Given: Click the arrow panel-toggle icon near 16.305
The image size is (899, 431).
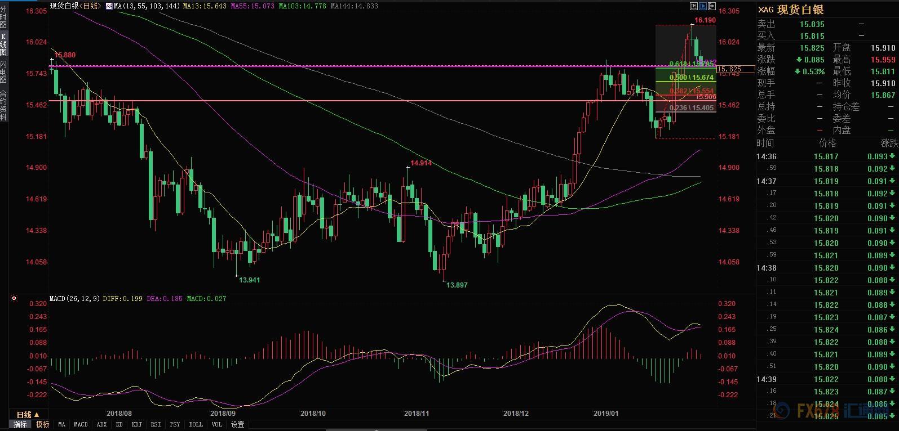Looking at the screenshot, I should coord(712,6).
